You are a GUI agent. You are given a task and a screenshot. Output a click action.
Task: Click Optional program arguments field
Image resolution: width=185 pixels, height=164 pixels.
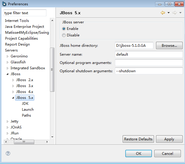tap(149, 63)
